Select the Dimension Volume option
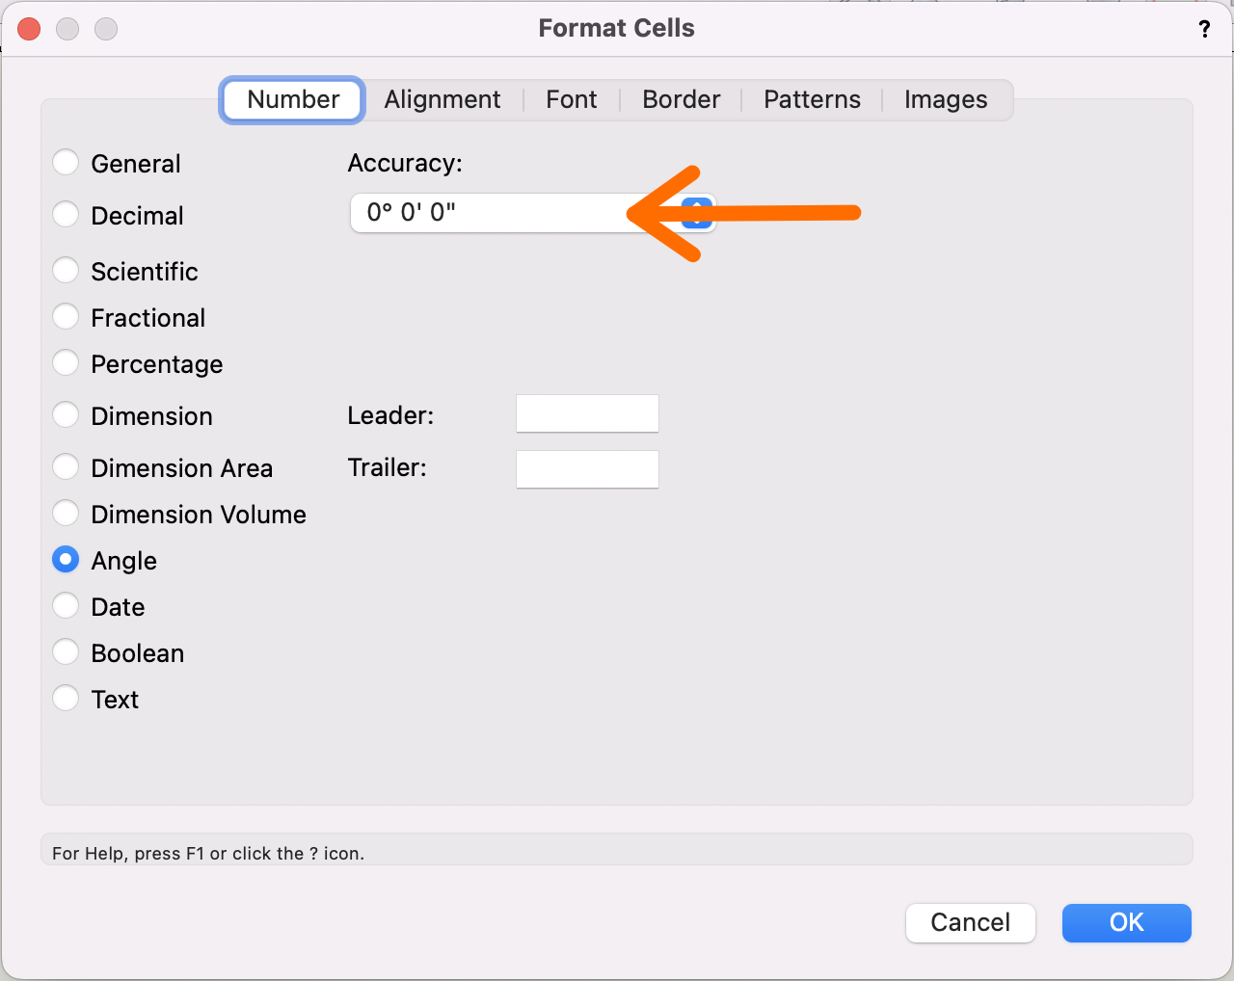The image size is (1234, 981). click(66, 514)
